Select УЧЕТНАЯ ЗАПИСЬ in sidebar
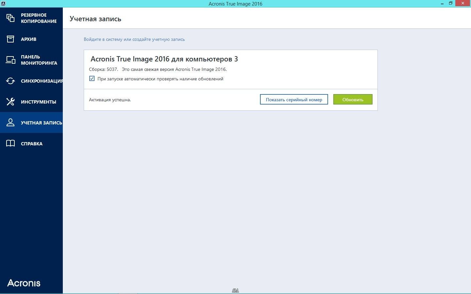The height and width of the screenshot is (294, 471). (x=31, y=122)
